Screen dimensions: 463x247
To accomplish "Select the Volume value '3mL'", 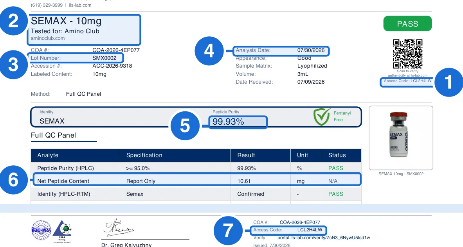I will tap(303, 74).
